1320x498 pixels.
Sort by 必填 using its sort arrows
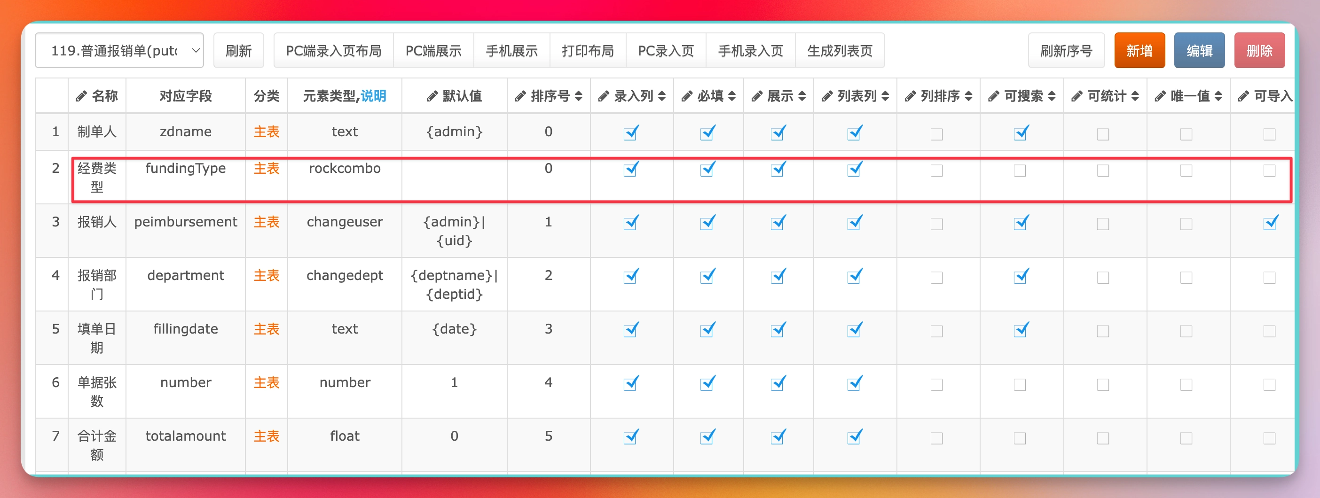coord(732,96)
